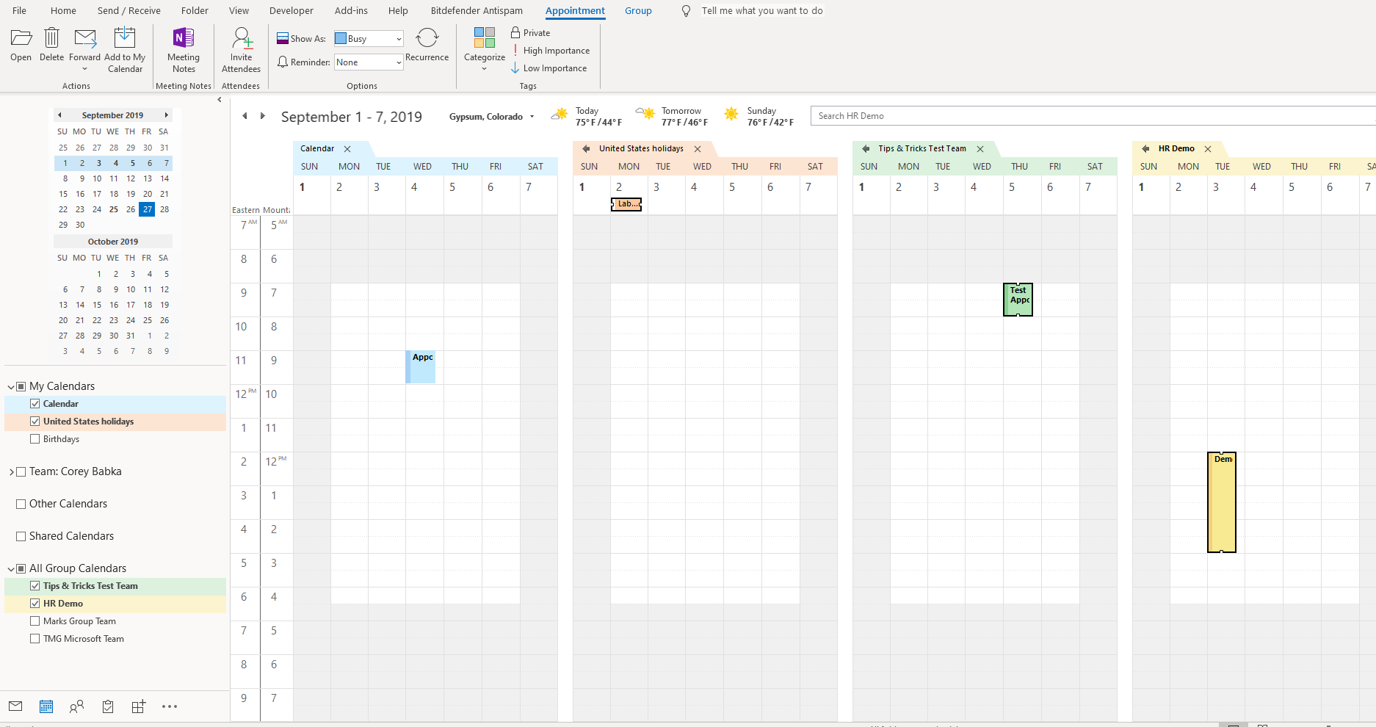
Task: Collapse the All Group Calendars group
Action: (x=11, y=569)
